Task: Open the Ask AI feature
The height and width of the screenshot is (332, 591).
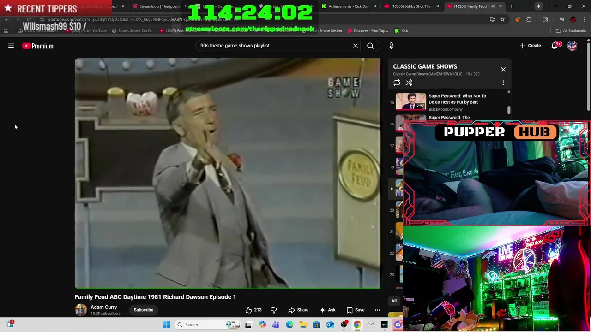Action: (x=327, y=310)
